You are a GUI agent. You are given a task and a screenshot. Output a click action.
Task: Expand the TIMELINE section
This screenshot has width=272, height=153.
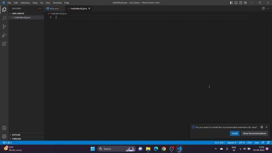(x=17, y=139)
